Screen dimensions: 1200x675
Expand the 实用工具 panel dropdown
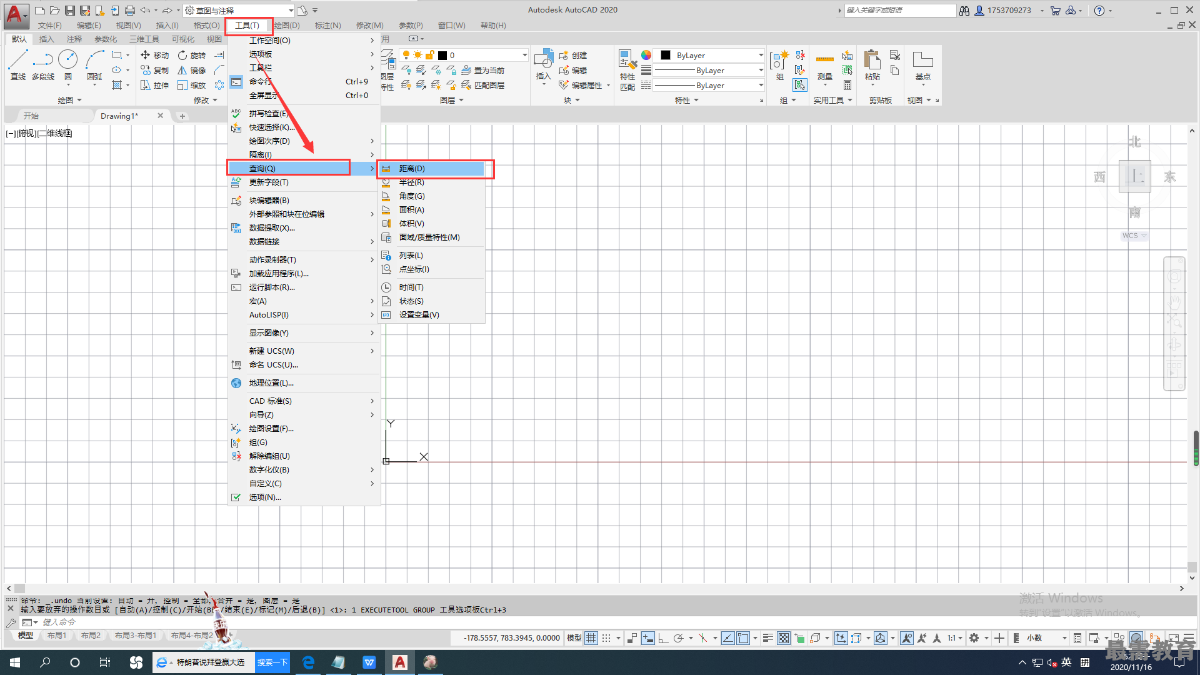[832, 100]
